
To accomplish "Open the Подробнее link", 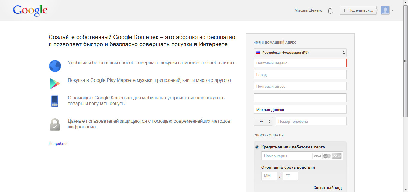I will pos(59,144).
